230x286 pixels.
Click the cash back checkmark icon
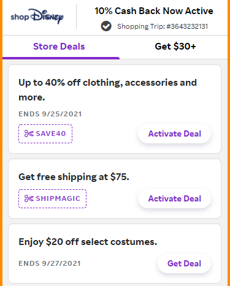(x=106, y=26)
